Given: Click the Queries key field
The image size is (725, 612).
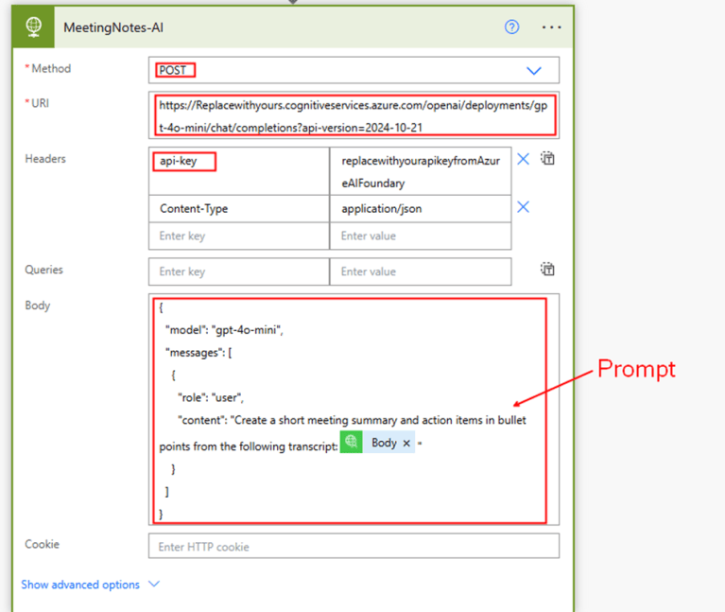Looking at the screenshot, I should tap(239, 271).
